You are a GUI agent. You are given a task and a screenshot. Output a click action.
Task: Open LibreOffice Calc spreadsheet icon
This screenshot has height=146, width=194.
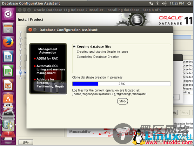click(8, 71)
